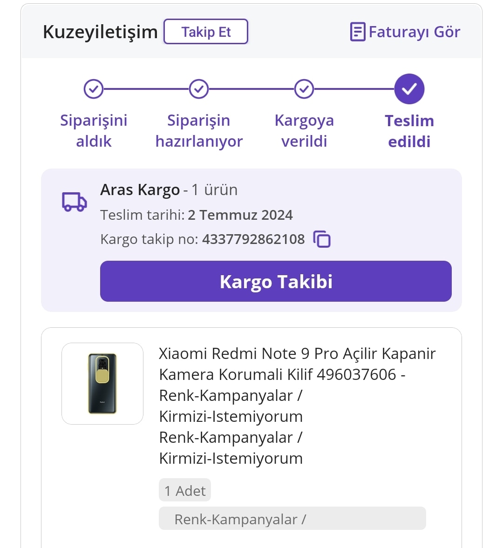Click the delivery truck icon
Image resolution: width=503 pixels, height=548 pixels.
74,202
